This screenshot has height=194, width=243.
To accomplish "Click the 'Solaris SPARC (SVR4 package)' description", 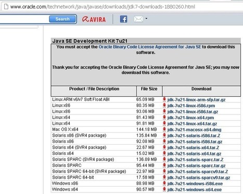I will point(83,159).
